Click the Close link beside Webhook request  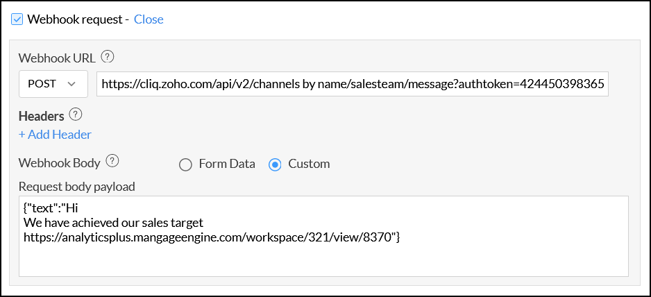pyautogui.click(x=149, y=19)
